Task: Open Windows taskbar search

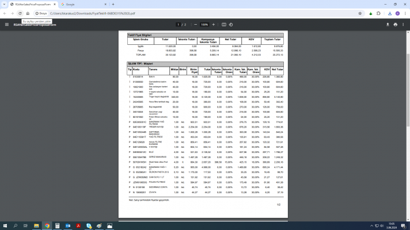Action: 16,226
